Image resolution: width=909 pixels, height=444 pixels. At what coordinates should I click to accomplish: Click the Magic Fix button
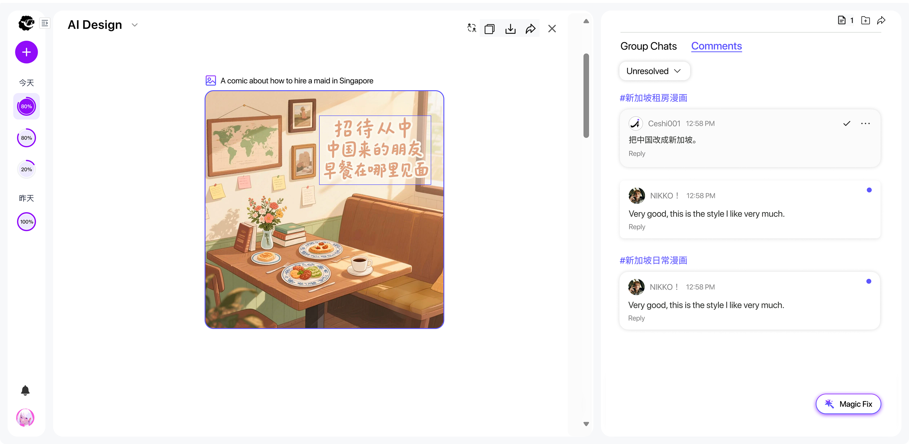(x=849, y=404)
